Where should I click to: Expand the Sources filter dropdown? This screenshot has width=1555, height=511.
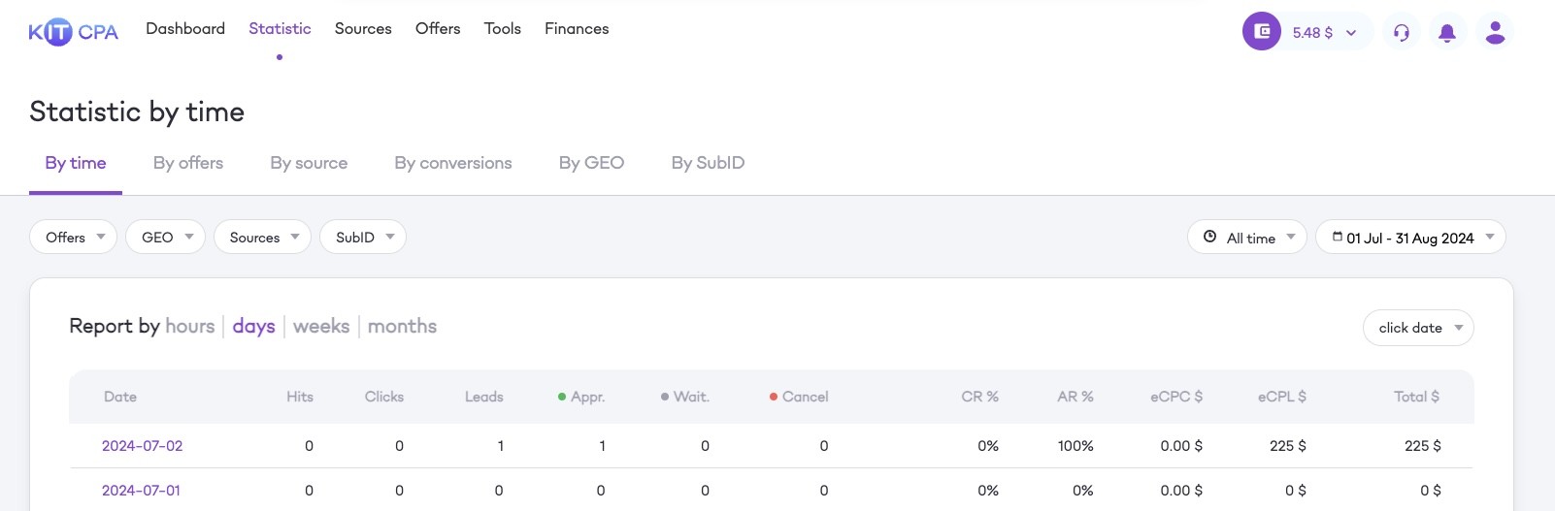[x=263, y=237]
